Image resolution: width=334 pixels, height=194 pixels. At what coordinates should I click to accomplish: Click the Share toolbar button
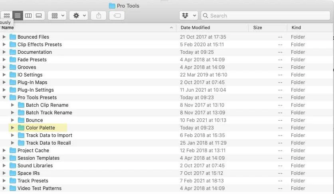point(99,16)
